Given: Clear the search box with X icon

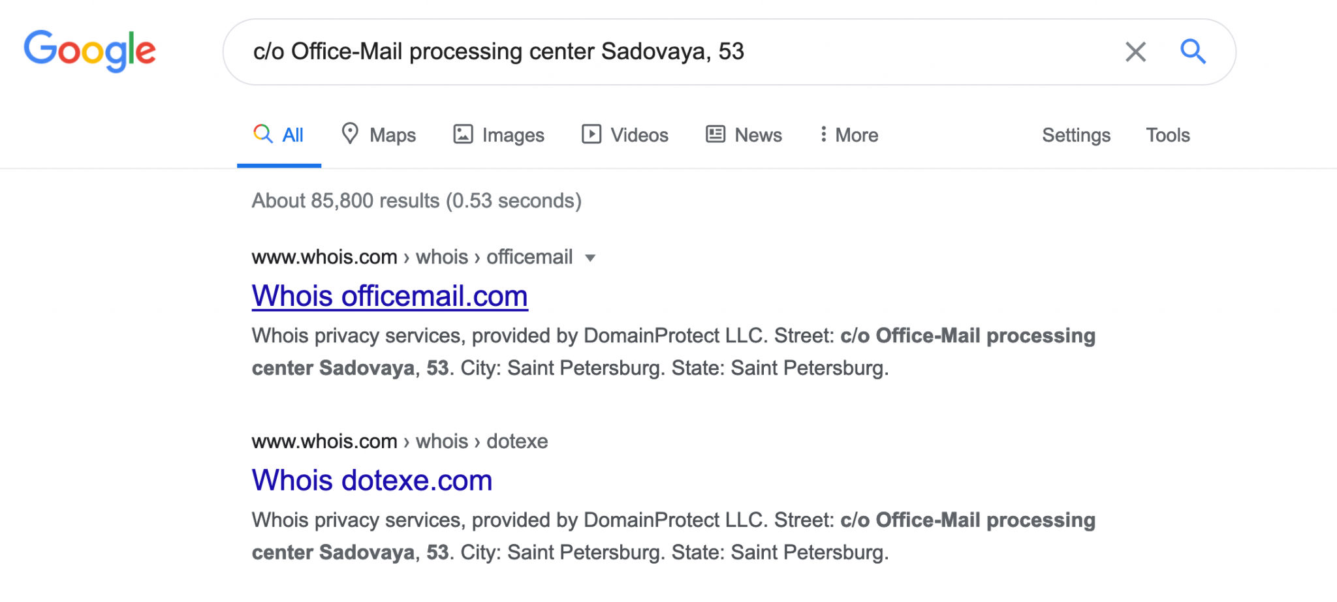Looking at the screenshot, I should click(1135, 52).
